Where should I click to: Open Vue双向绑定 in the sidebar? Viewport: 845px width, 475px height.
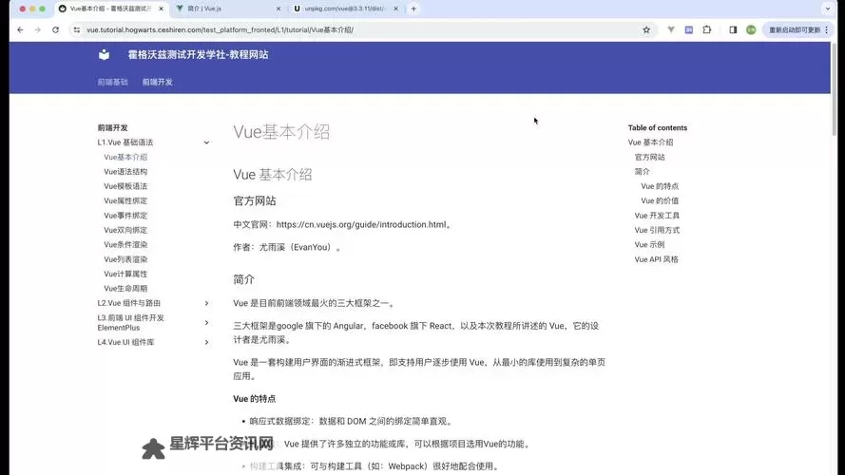pyautogui.click(x=125, y=230)
